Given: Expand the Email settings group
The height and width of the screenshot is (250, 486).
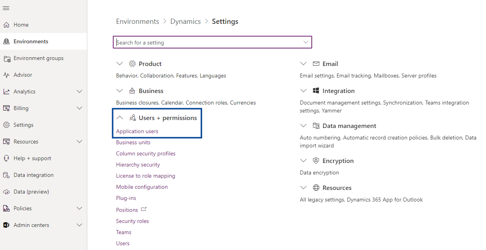Looking at the screenshot, I should [x=303, y=64].
